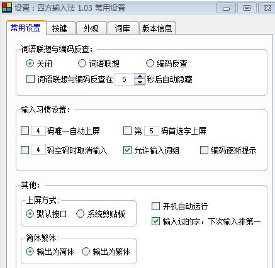Increase auto-hide seconds with up arrow
This screenshot has width=275, height=268.
[x=140, y=77]
